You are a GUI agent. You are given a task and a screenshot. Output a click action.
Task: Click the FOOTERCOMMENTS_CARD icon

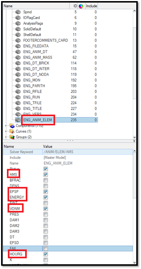point(18,40)
